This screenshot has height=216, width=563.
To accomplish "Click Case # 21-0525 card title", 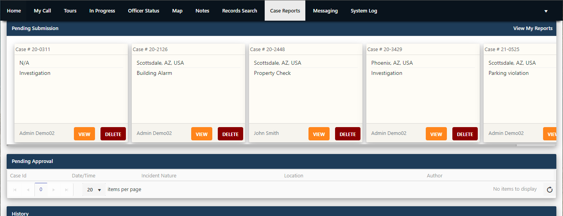I will click(x=502, y=49).
